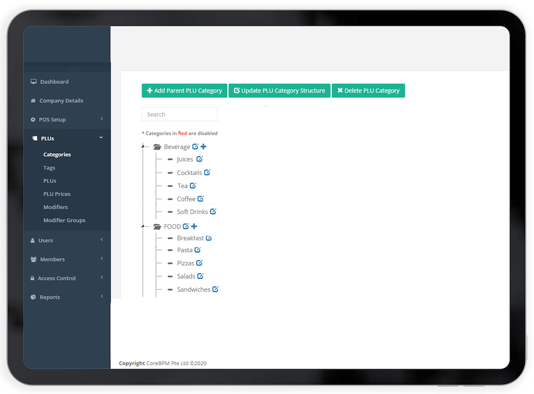
Task: Open the Tags submenu item
Action: [49, 168]
